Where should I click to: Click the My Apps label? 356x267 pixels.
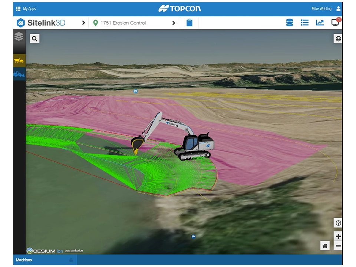click(x=29, y=9)
